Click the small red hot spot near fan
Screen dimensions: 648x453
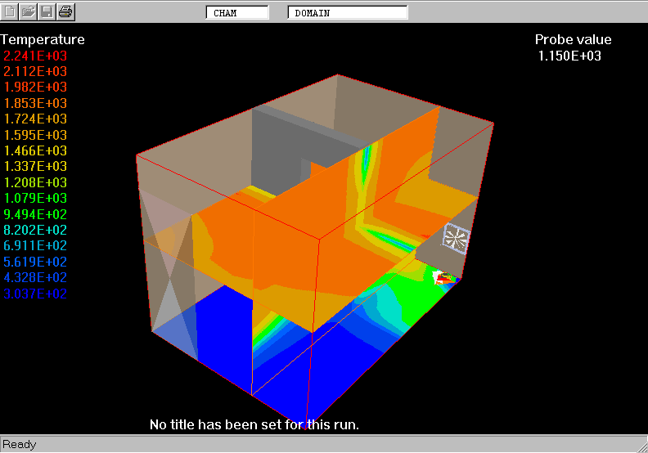(x=443, y=279)
